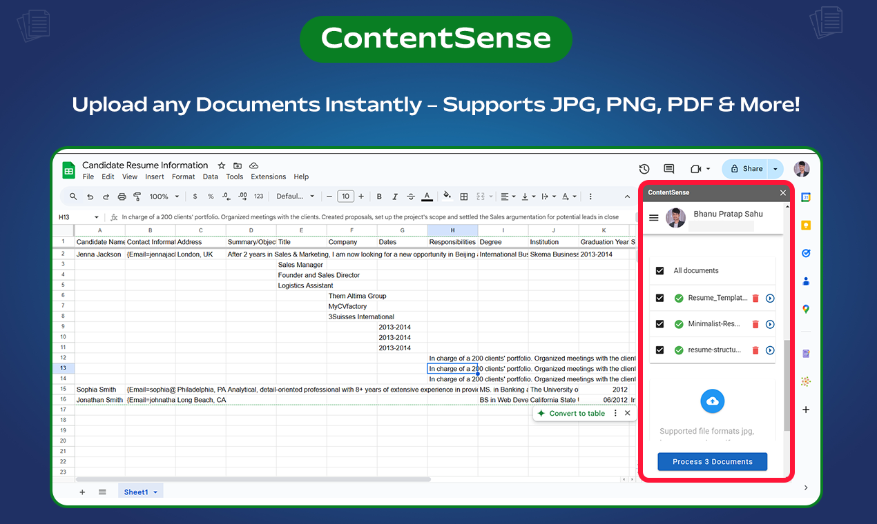Click the search menus magnifier icon
This screenshot has height=524, width=877.
click(73, 196)
